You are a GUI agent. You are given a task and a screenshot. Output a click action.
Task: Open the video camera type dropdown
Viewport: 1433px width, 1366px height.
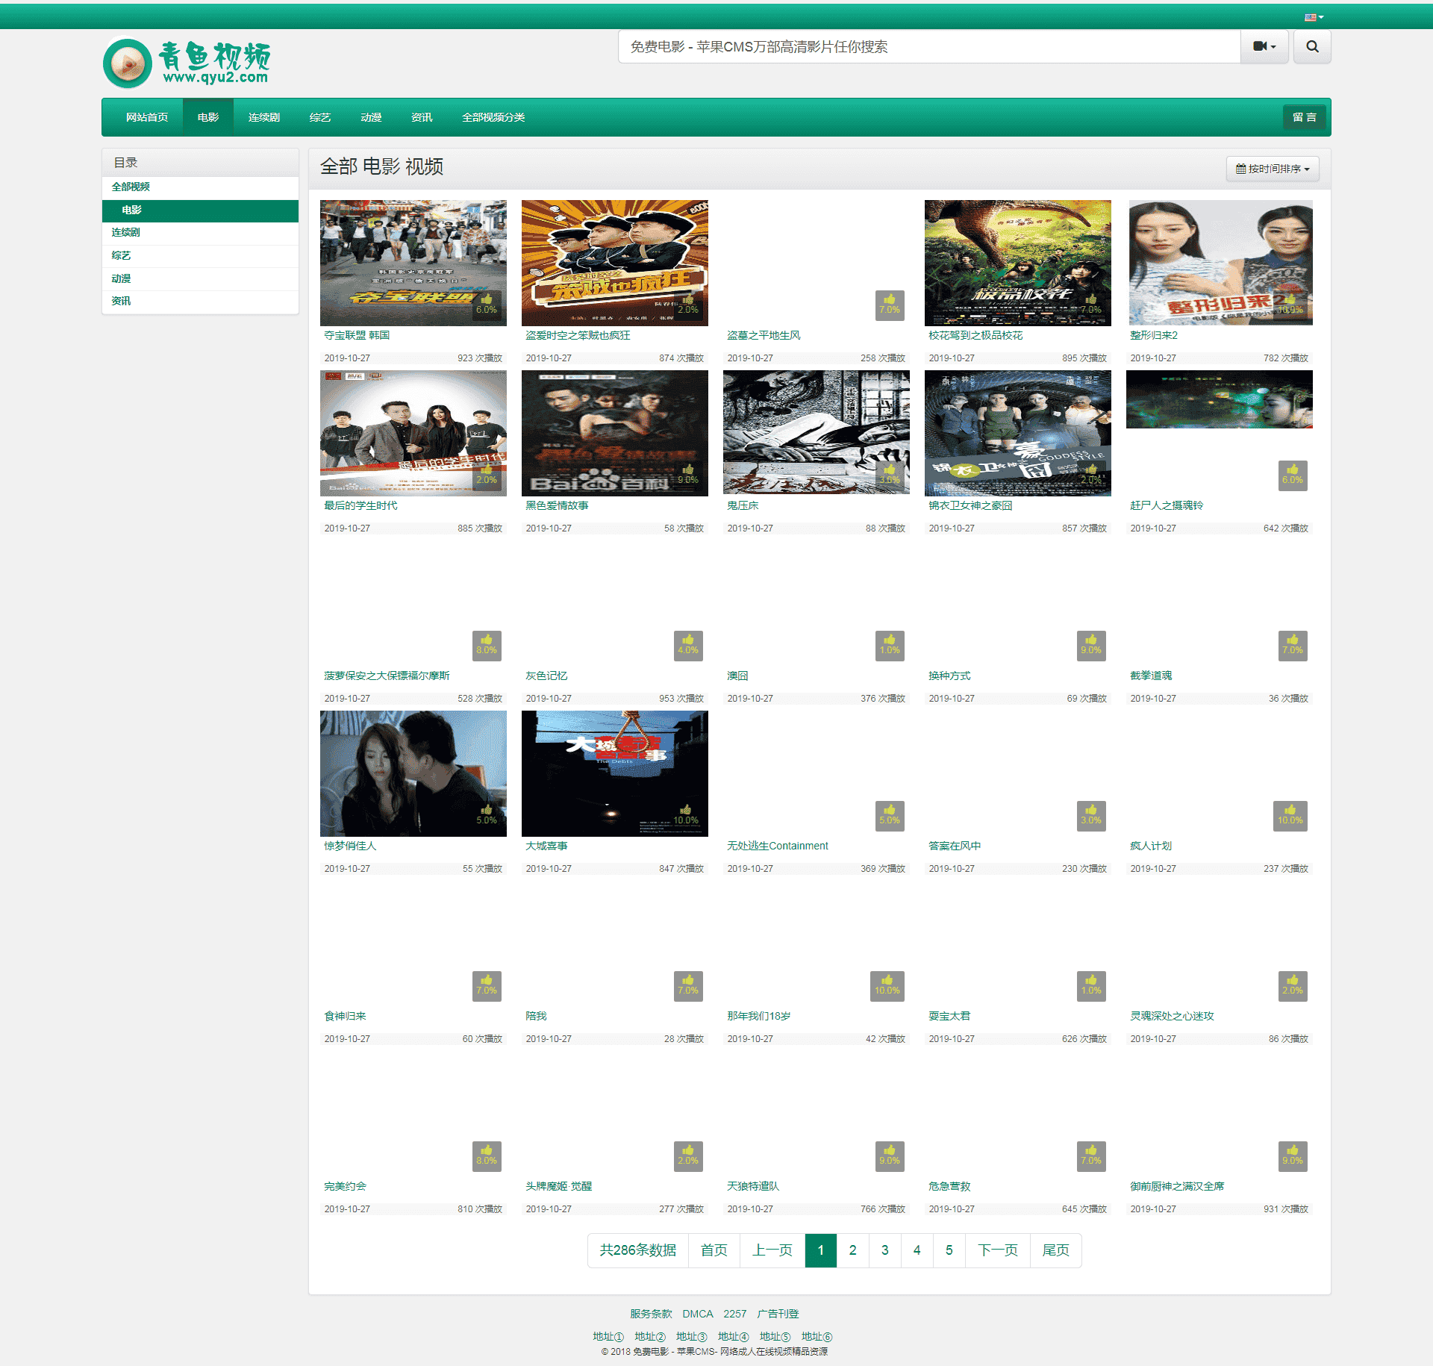[1264, 46]
